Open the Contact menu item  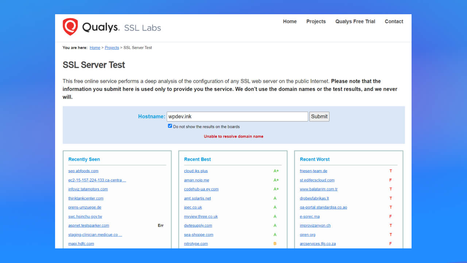point(394,22)
